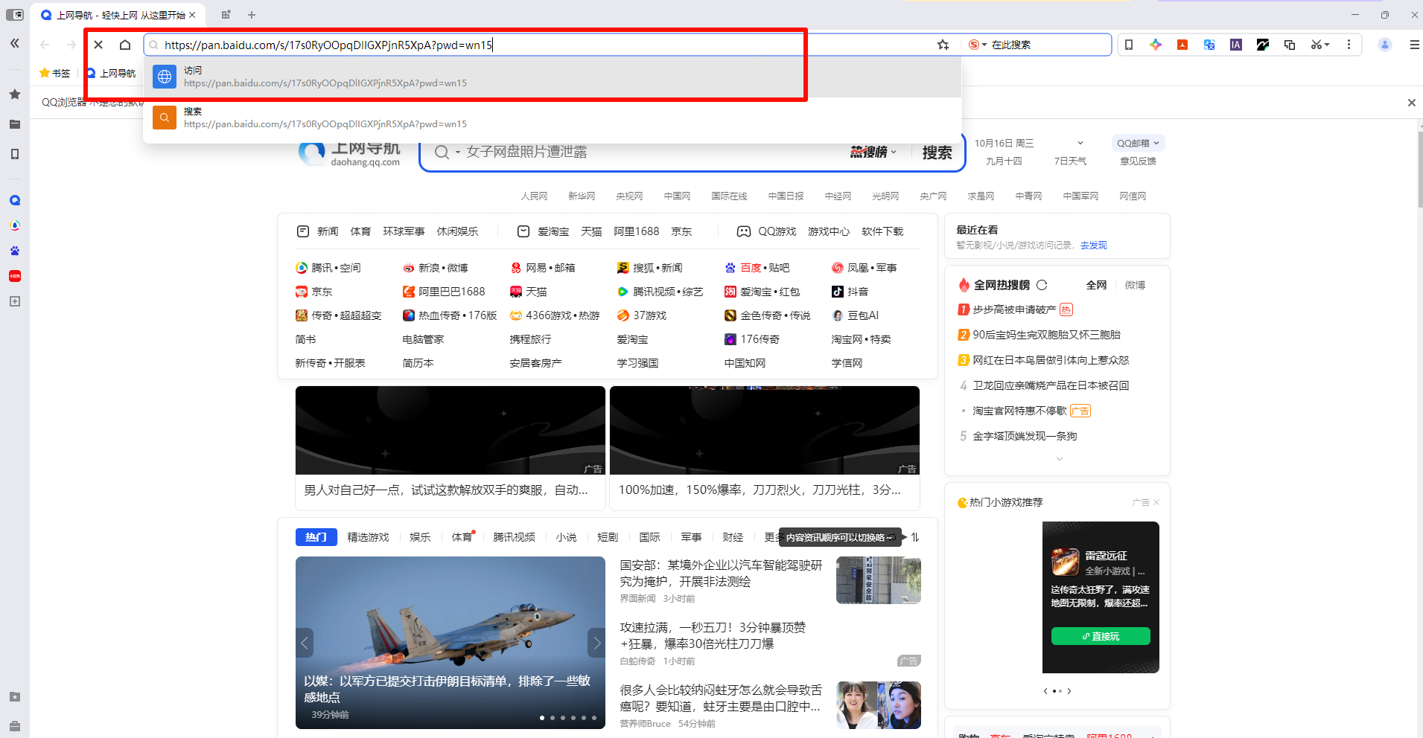The height and width of the screenshot is (738, 1423).
Task: Click the page translate icon
Action: (x=1209, y=45)
